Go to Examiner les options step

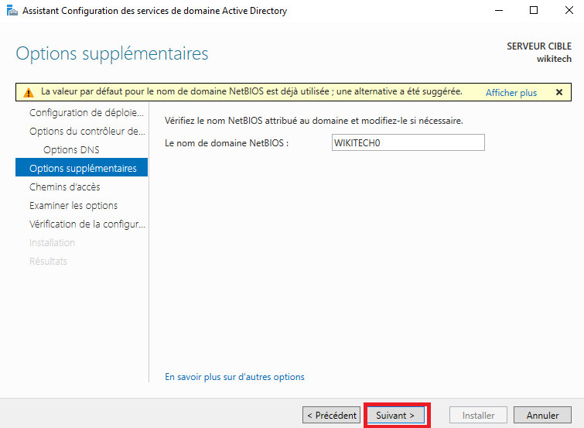(73, 206)
